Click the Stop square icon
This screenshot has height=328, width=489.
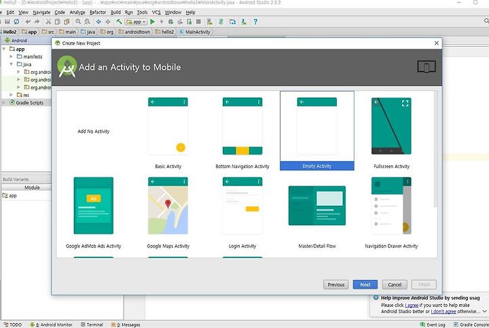198,22
